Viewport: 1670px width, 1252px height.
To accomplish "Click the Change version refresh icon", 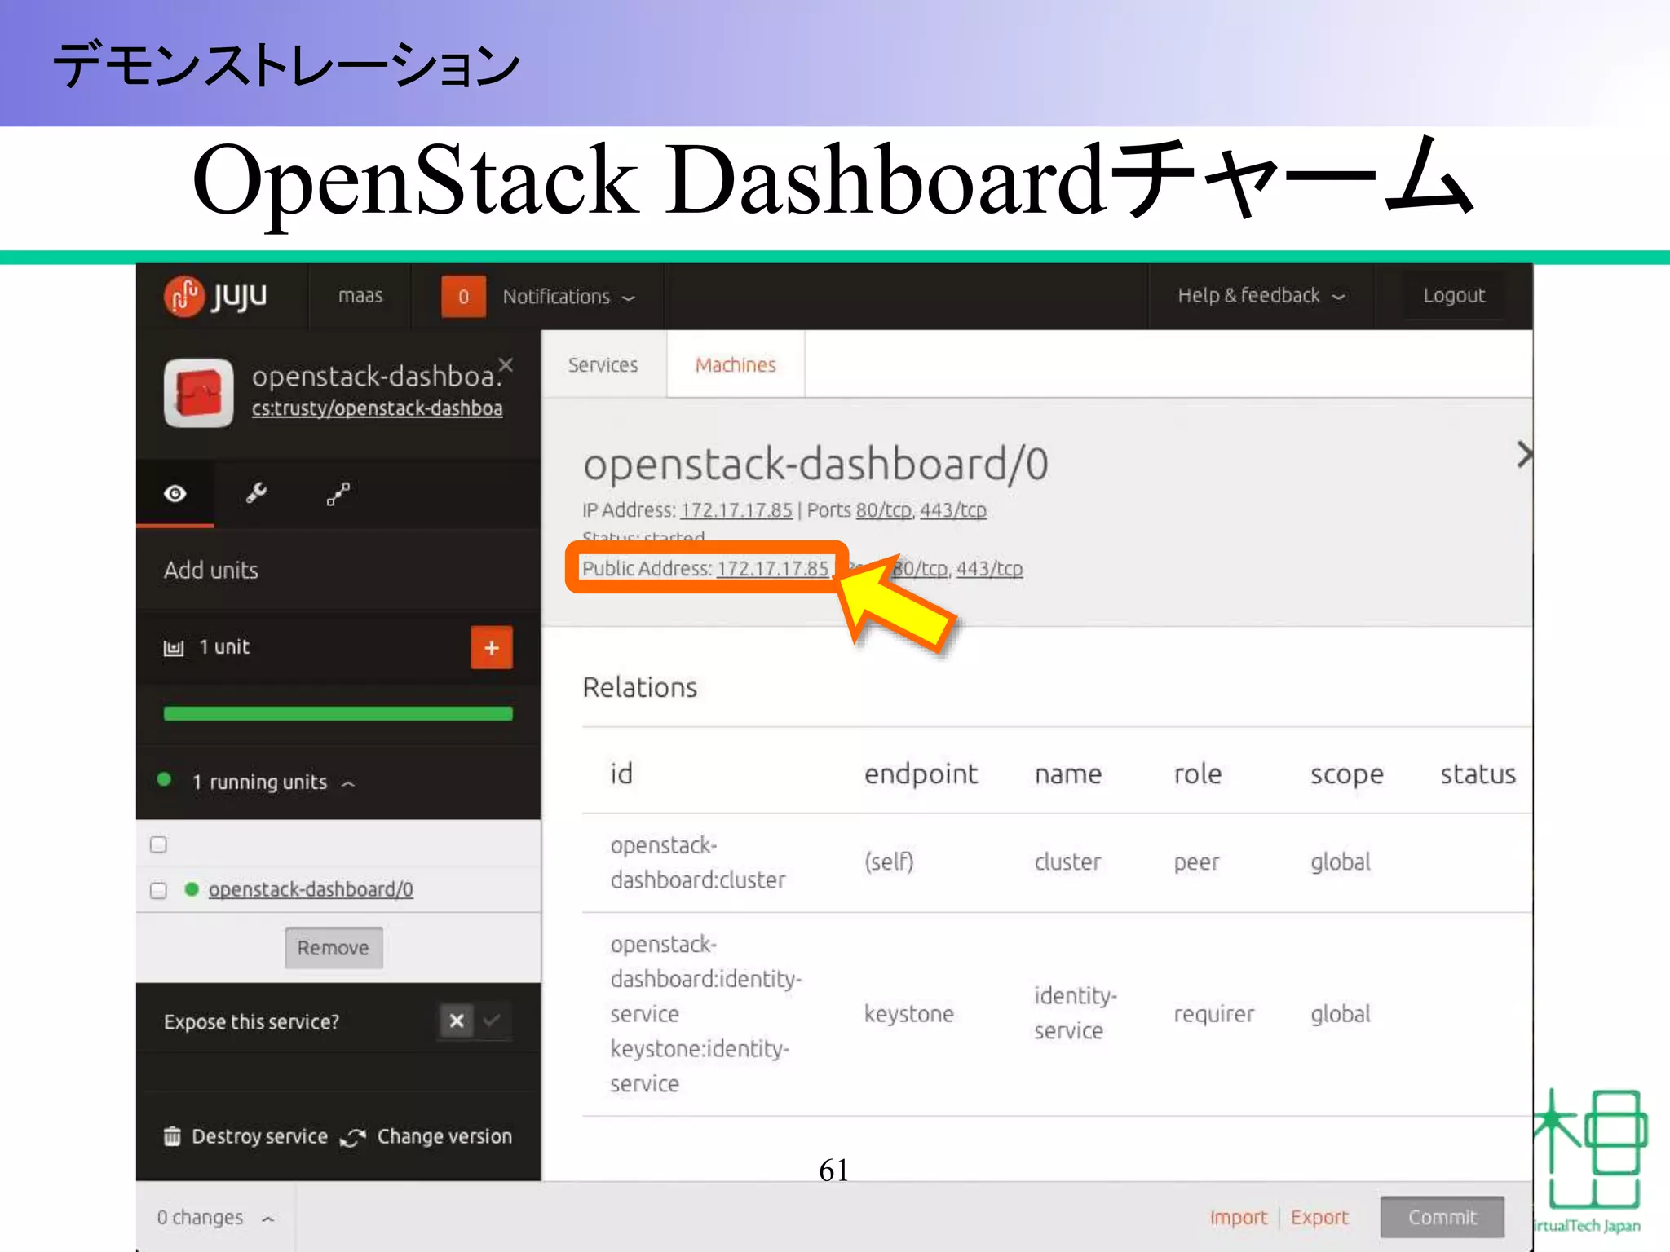I will tap(353, 1137).
